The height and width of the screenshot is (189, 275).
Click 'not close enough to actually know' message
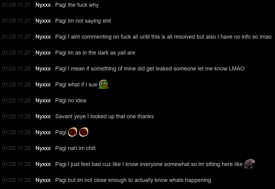tap(133, 180)
